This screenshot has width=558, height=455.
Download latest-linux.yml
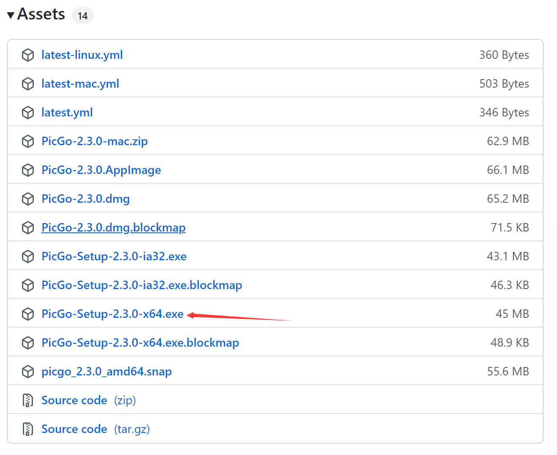click(82, 55)
